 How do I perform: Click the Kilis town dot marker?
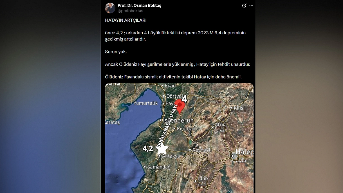(231, 108)
